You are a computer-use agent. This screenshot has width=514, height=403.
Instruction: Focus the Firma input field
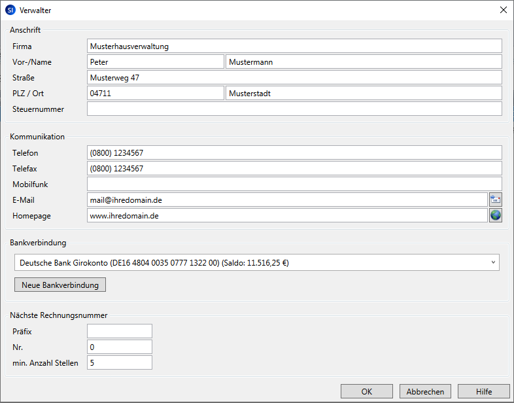tap(294, 46)
